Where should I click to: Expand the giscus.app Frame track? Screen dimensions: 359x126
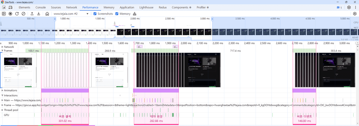2,105
